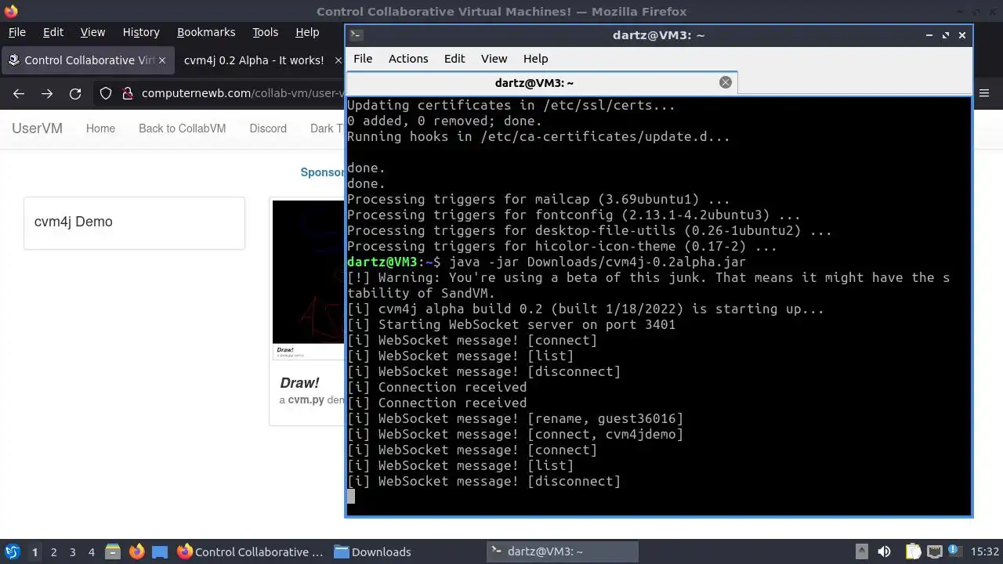The width and height of the screenshot is (1003, 564).
Task: Close the dartz@VM3 terminal window
Action: click(x=962, y=34)
